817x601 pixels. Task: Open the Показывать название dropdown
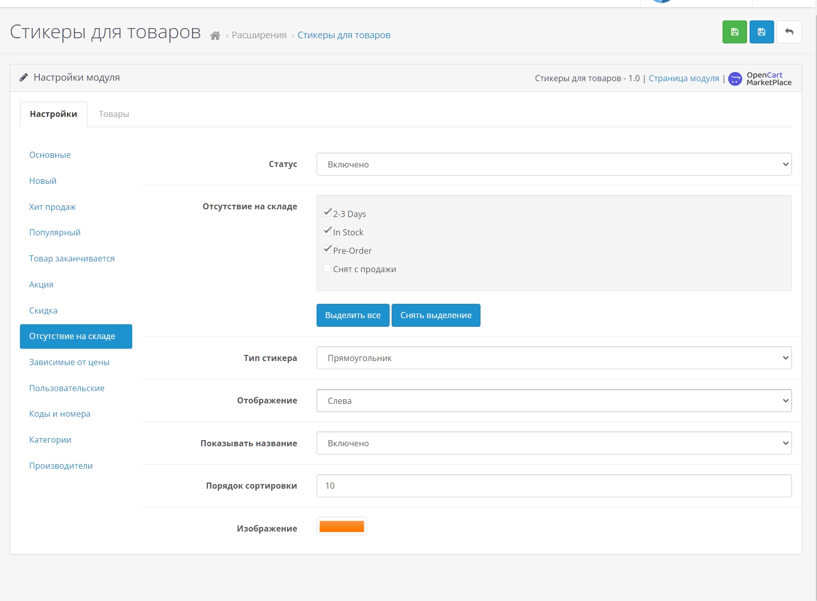(x=554, y=443)
